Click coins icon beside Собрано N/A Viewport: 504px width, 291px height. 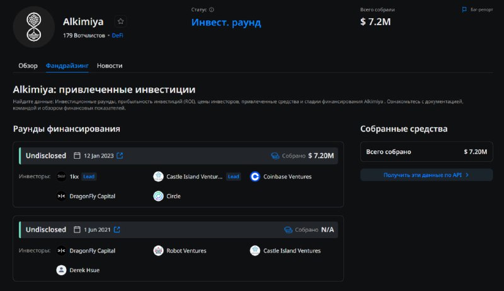point(288,230)
